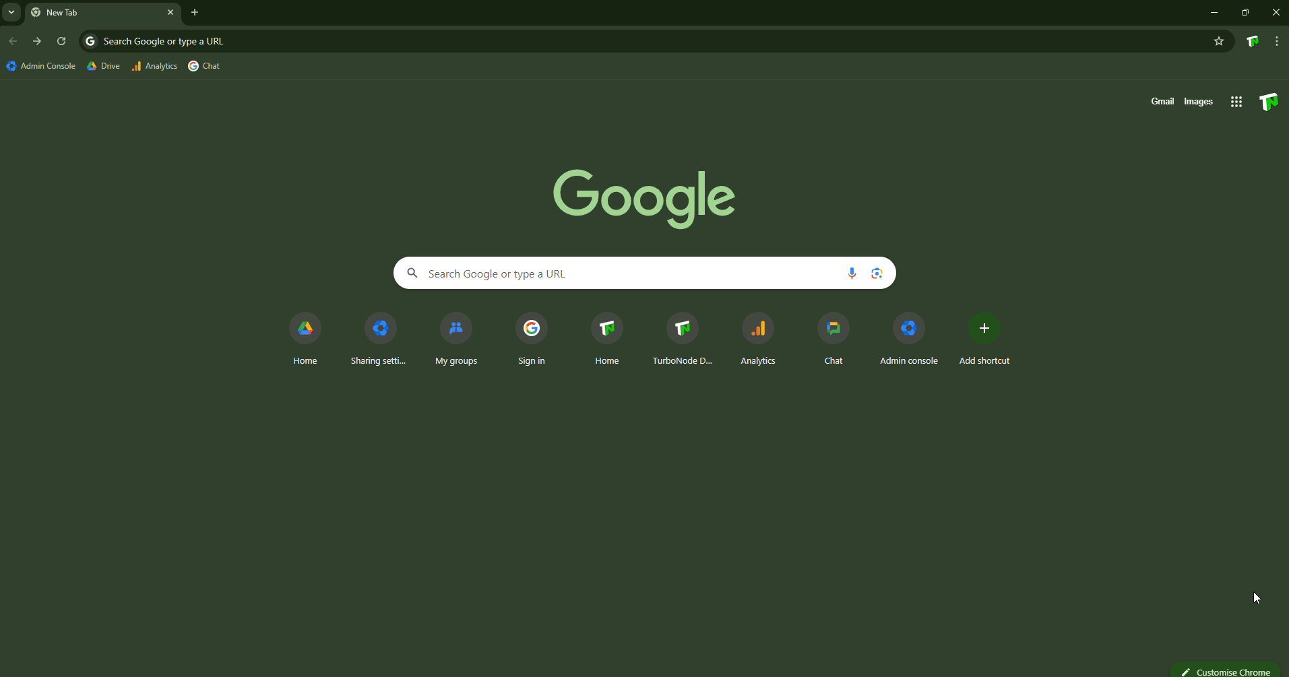Click the magnifier icon in search box

click(412, 273)
